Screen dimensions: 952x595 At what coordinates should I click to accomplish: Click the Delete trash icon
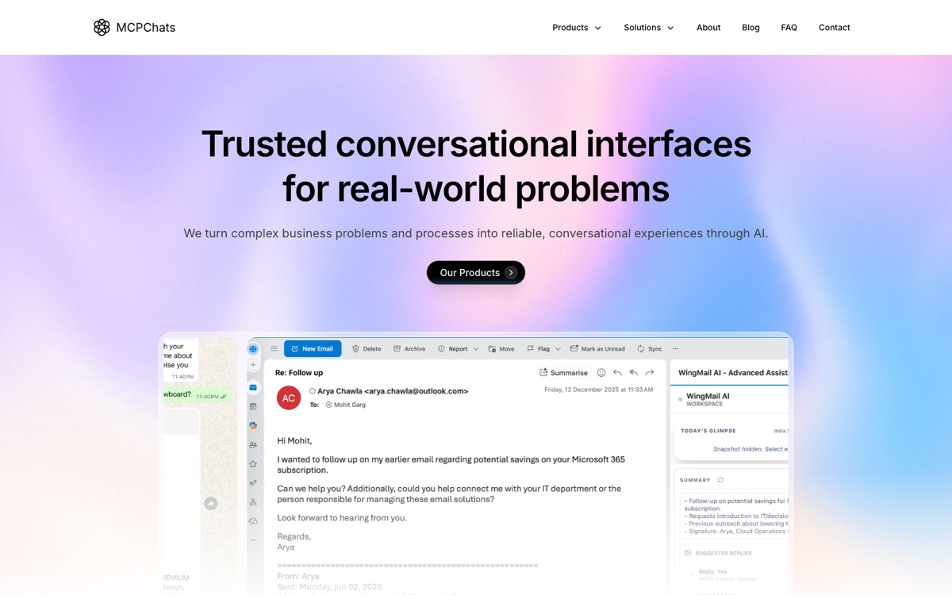(356, 348)
